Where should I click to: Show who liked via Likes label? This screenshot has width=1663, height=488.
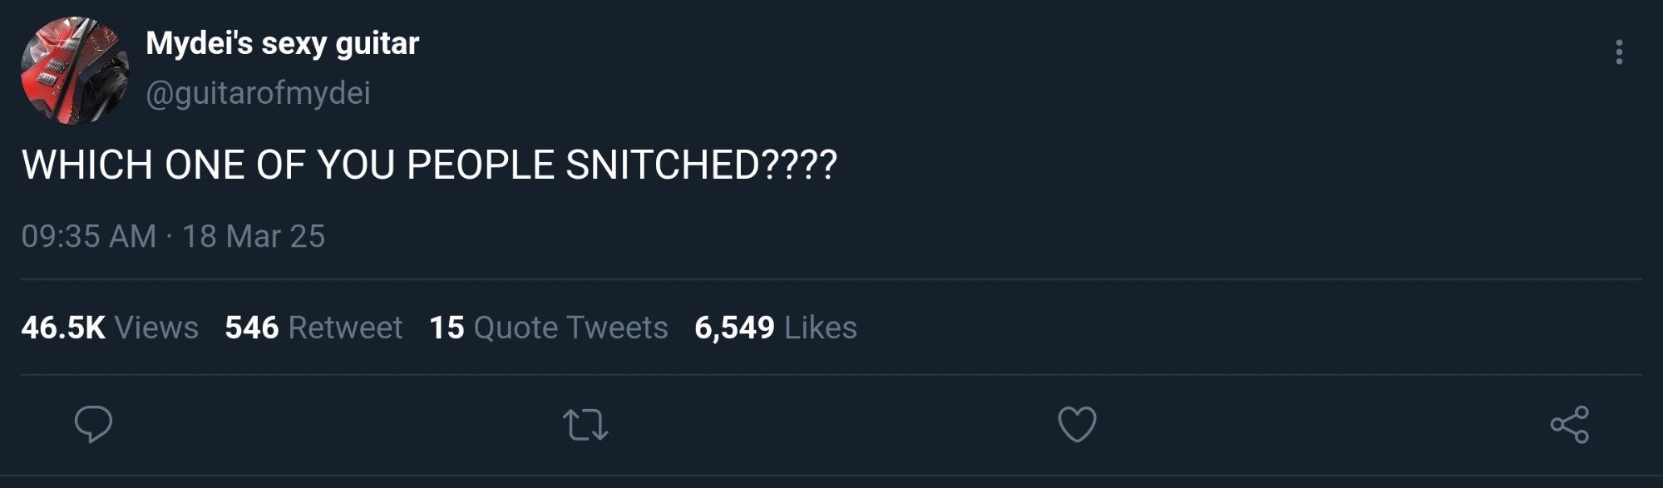coord(820,328)
